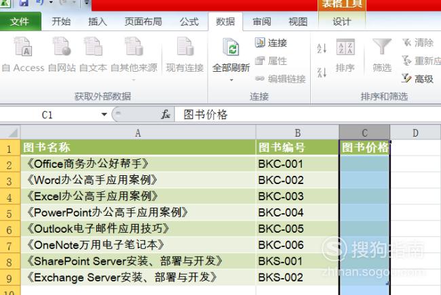This screenshot has width=441, height=295.
Task: Open the Table Tools Design (设计) tab
Action: pyautogui.click(x=342, y=21)
